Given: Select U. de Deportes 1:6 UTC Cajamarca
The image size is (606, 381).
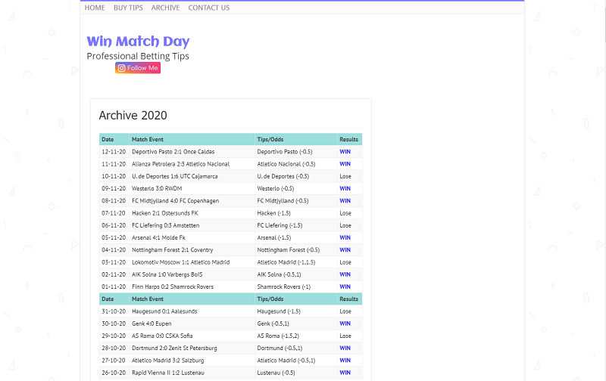Looking at the screenshot, I should click(x=175, y=176).
